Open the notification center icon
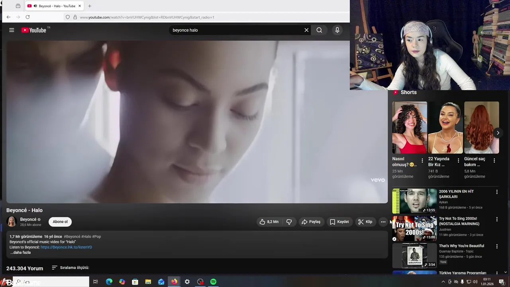Screen dimensions: 510x287 point(502,282)
